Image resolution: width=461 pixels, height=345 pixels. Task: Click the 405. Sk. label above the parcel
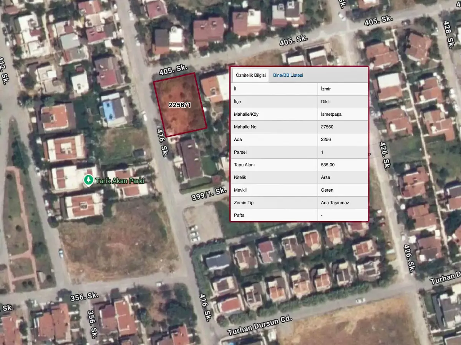coord(173,70)
